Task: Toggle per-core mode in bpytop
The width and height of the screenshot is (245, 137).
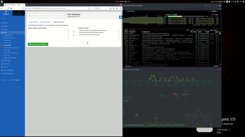Action: [x=190, y=30]
